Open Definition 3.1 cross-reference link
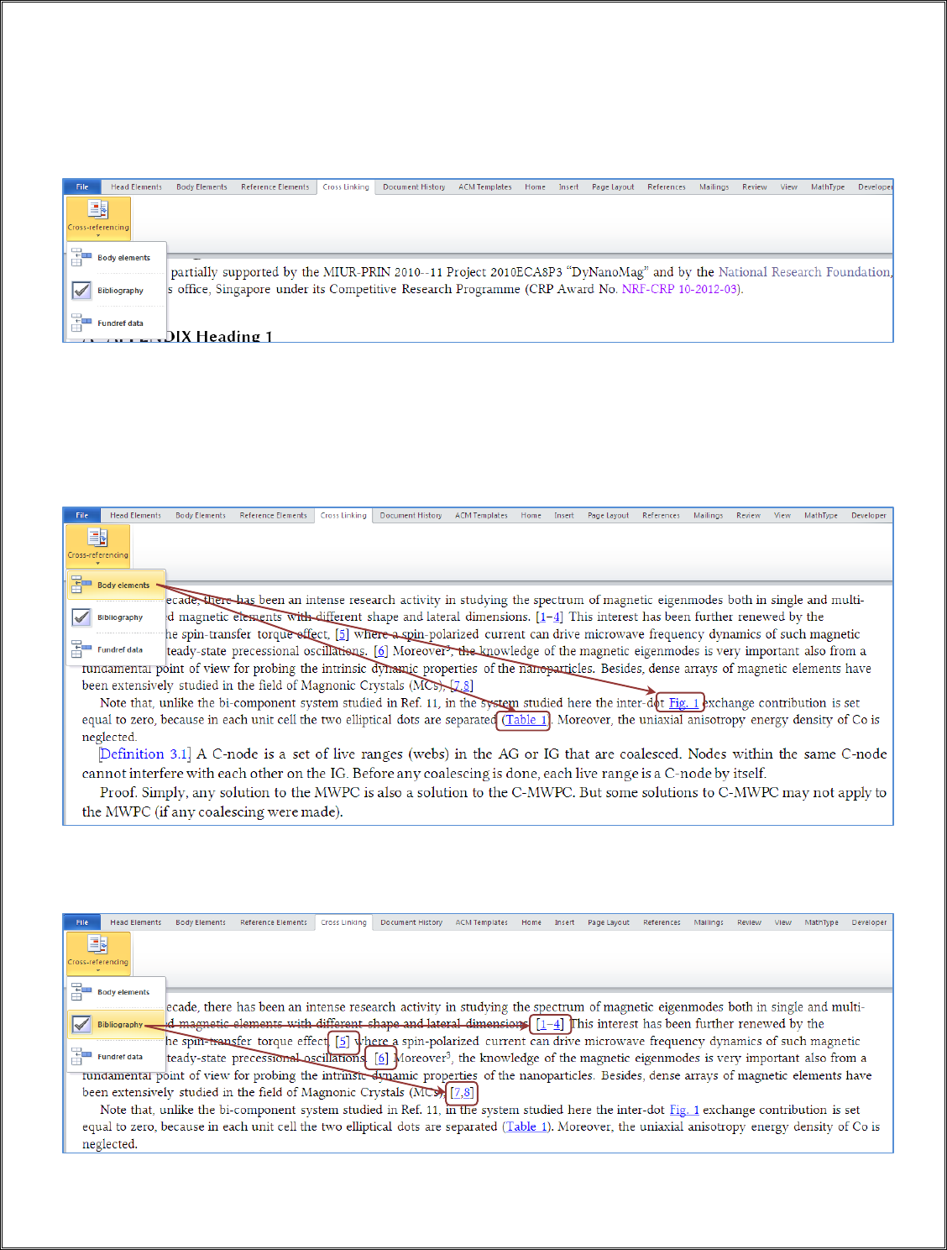This screenshot has width=947, height=1250. click(144, 754)
